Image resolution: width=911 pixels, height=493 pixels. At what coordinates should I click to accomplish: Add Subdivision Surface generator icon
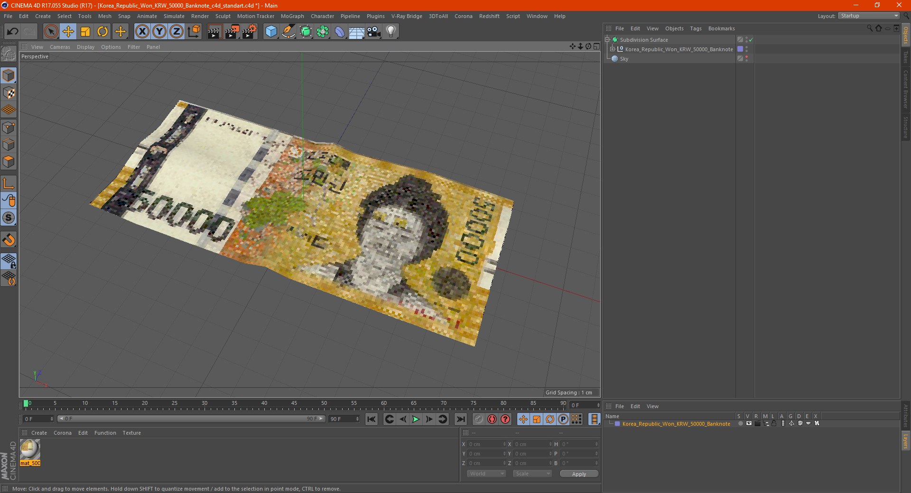pos(306,32)
